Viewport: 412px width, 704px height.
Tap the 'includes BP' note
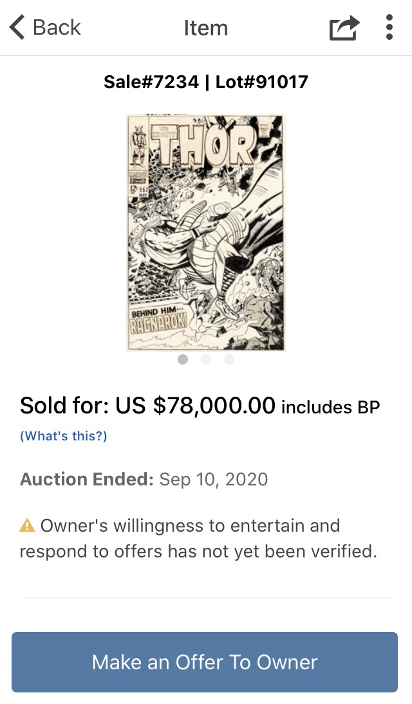coord(330,407)
